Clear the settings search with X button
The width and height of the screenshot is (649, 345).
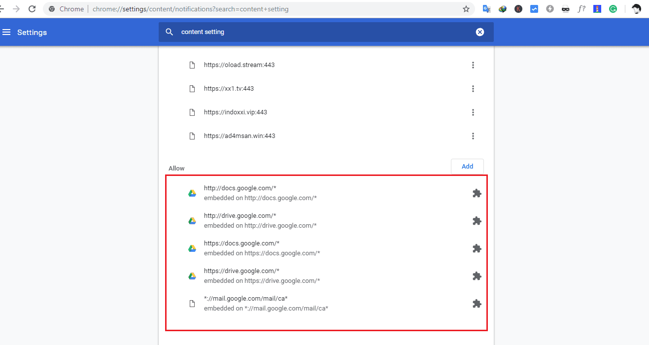[479, 32]
